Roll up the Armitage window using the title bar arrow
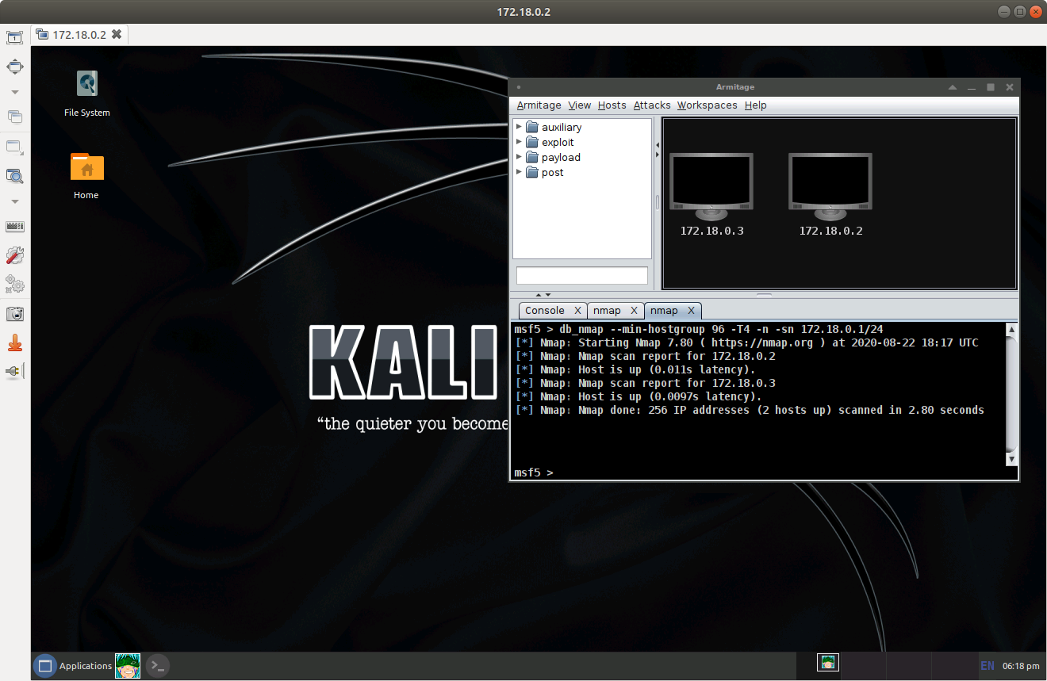The image size is (1047, 681). [954, 87]
